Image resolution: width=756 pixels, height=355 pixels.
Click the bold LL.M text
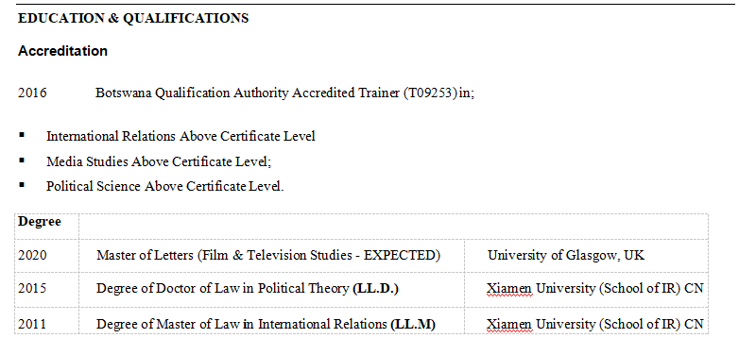pos(413,324)
